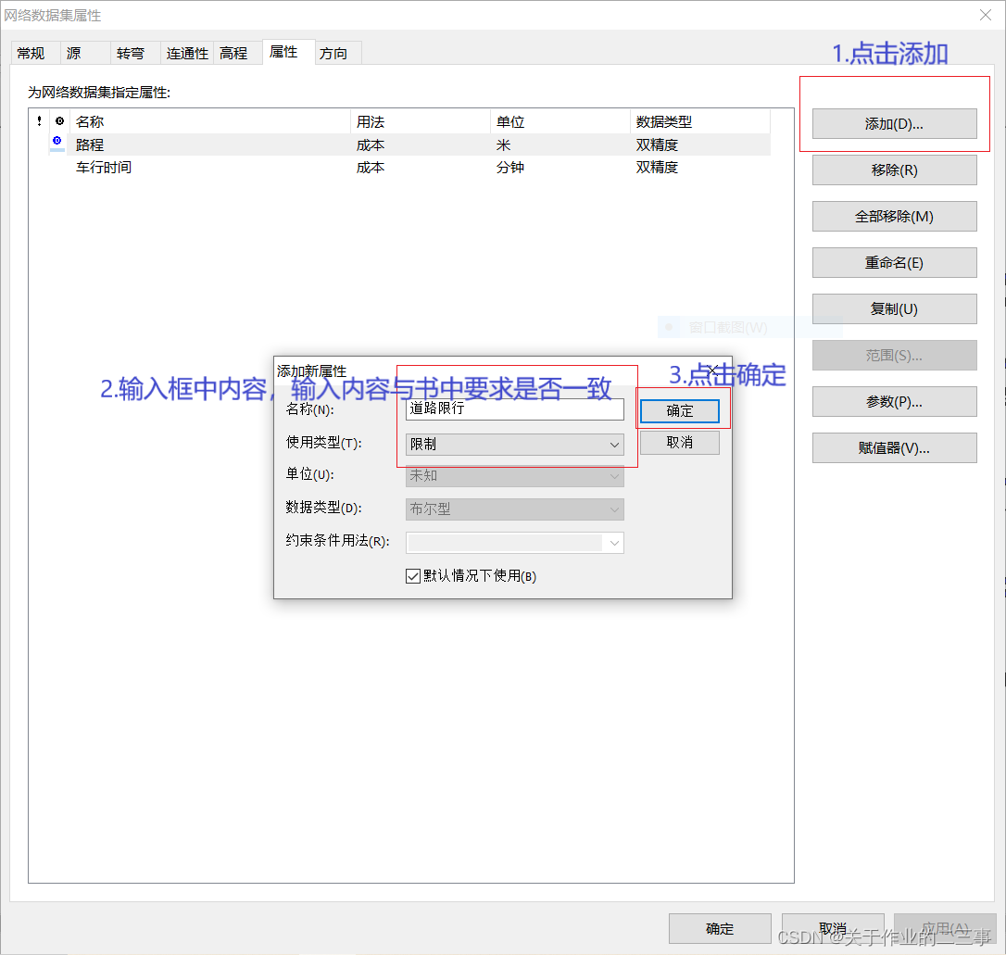Click 取消 at bottom of 网络数据集属性 window
1006x955 pixels.
[833, 929]
